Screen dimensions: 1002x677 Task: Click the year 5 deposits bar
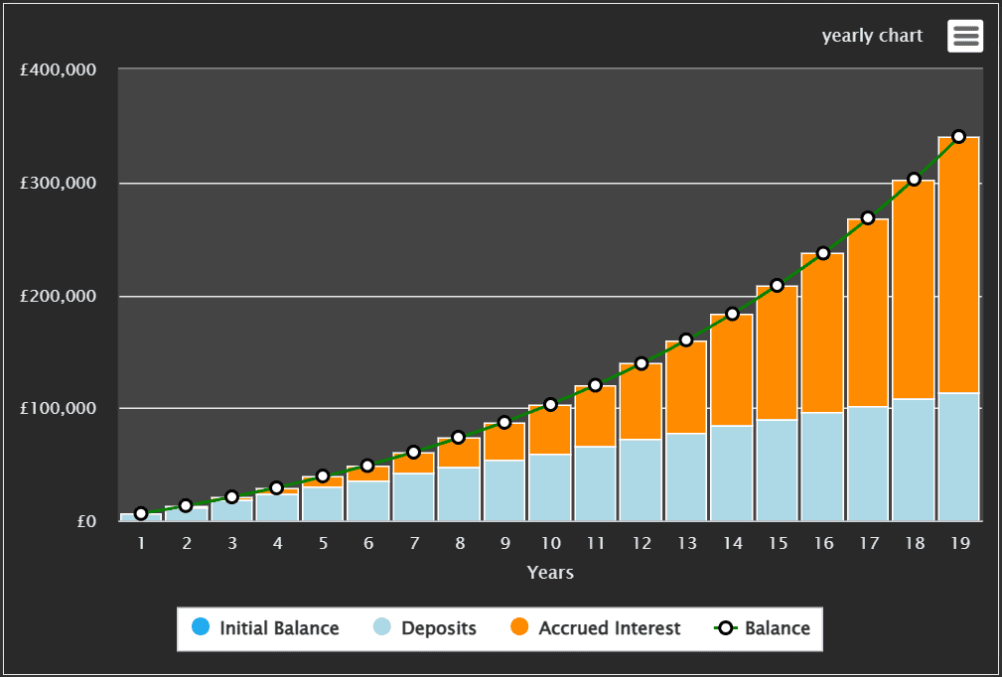point(323,503)
